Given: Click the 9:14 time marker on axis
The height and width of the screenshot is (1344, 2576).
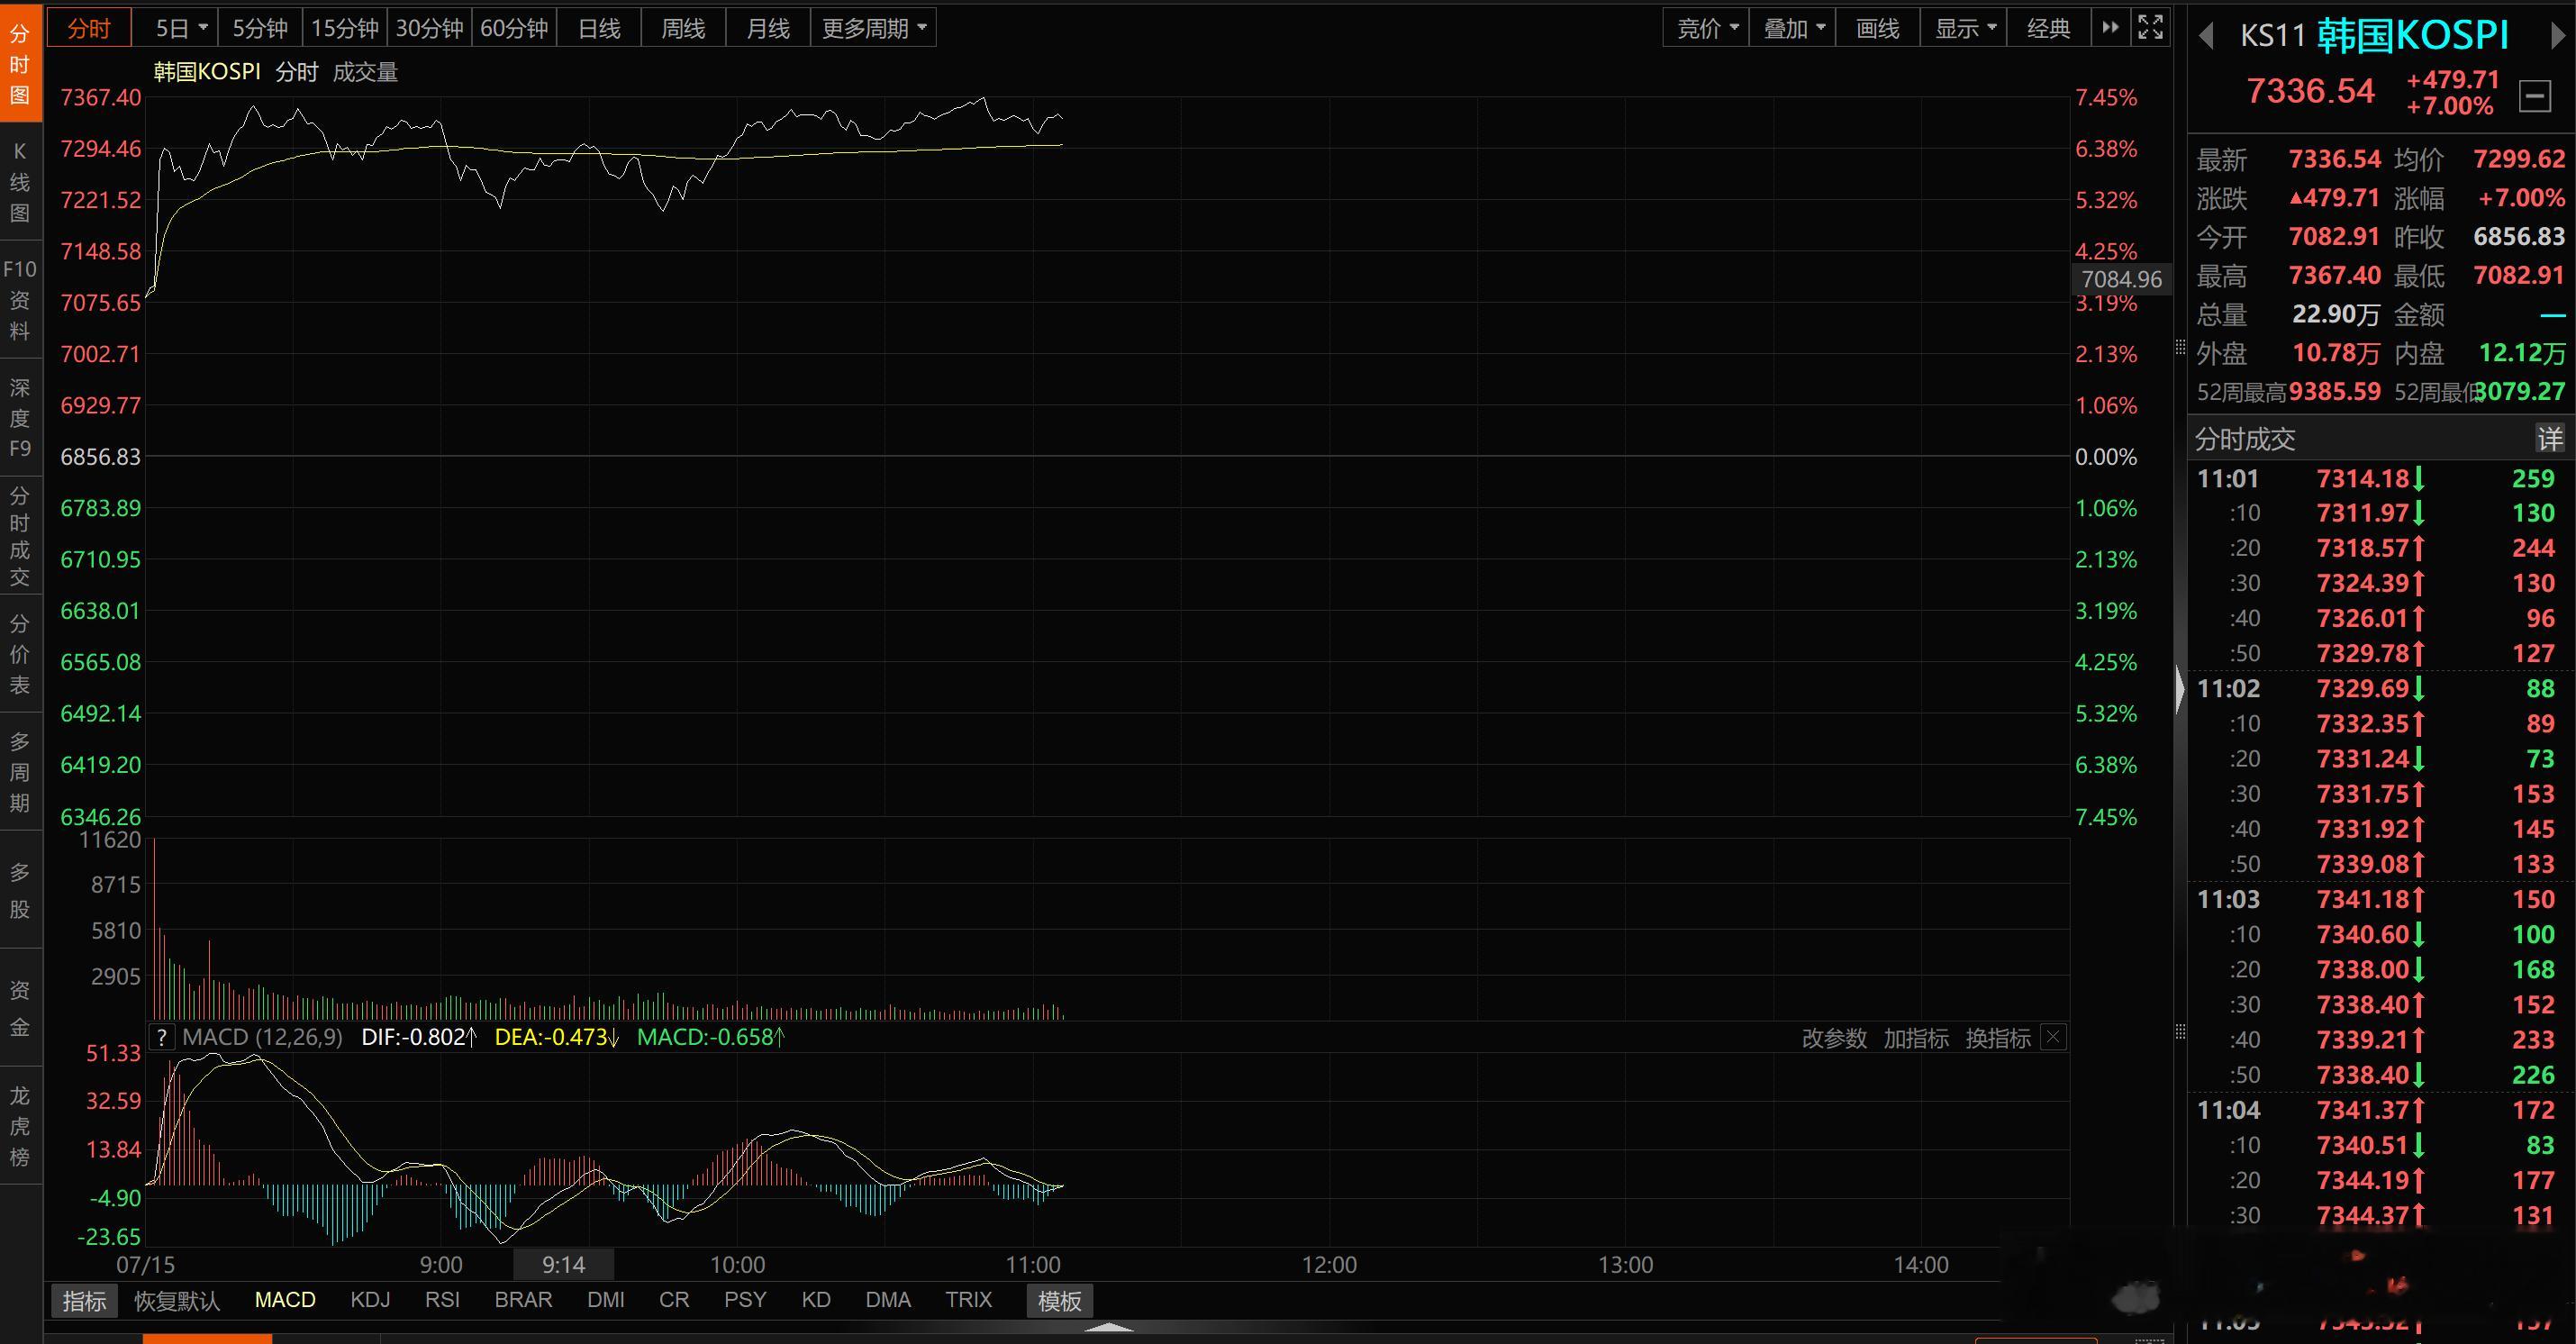Looking at the screenshot, I should tap(563, 1264).
